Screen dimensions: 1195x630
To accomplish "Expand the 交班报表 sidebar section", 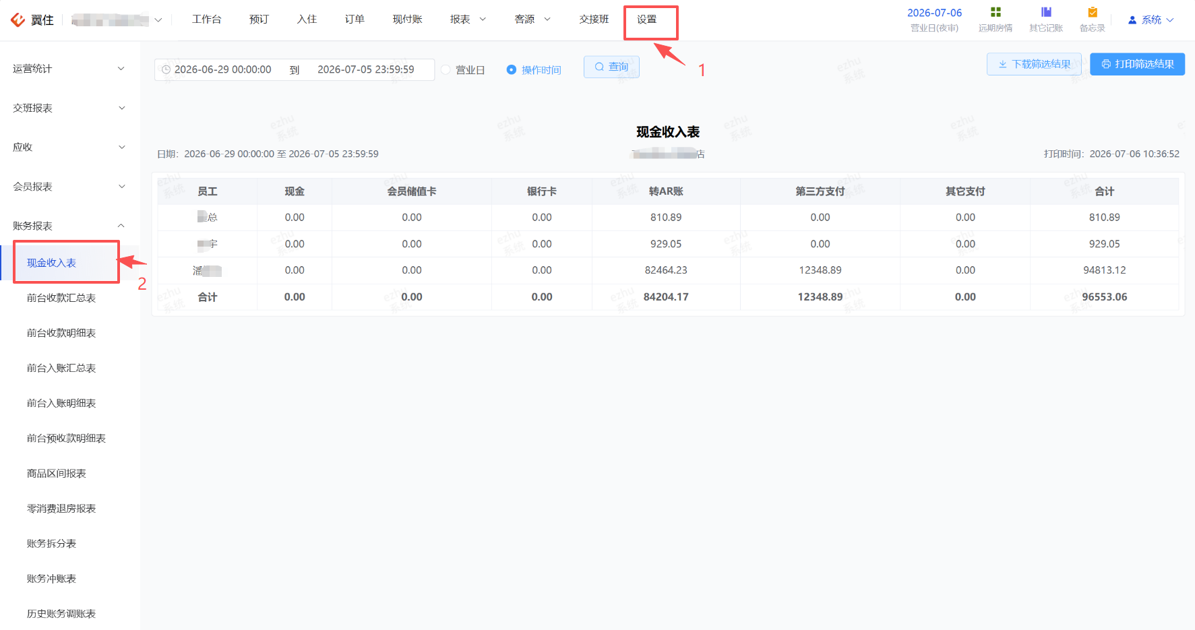I will click(x=69, y=108).
